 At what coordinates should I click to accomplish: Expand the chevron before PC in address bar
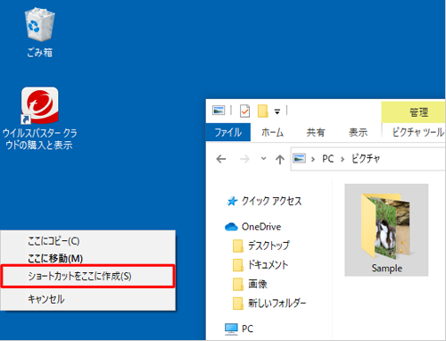[x=313, y=159]
